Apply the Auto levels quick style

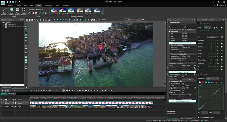[62, 10]
